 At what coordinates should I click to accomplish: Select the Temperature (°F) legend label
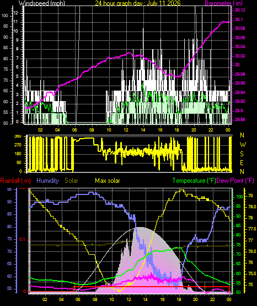click(x=194, y=181)
